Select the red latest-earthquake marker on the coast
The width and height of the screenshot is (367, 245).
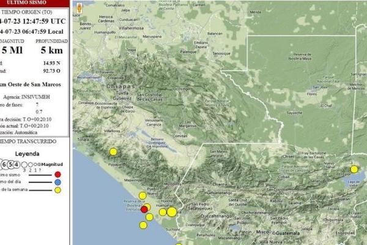coord(144,209)
